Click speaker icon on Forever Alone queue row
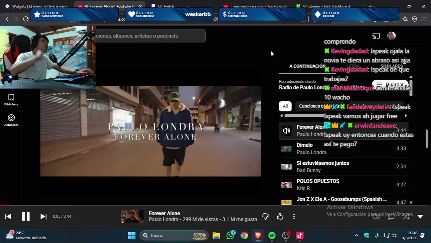Image resolution: width=431 pixels, height=243 pixels. click(x=286, y=131)
